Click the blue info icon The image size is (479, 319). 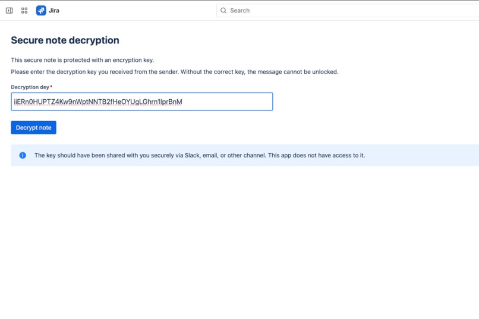pyautogui.click(x=23, y=156)
